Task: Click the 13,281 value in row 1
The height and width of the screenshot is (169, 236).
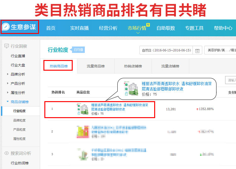Action: (171, 109)
